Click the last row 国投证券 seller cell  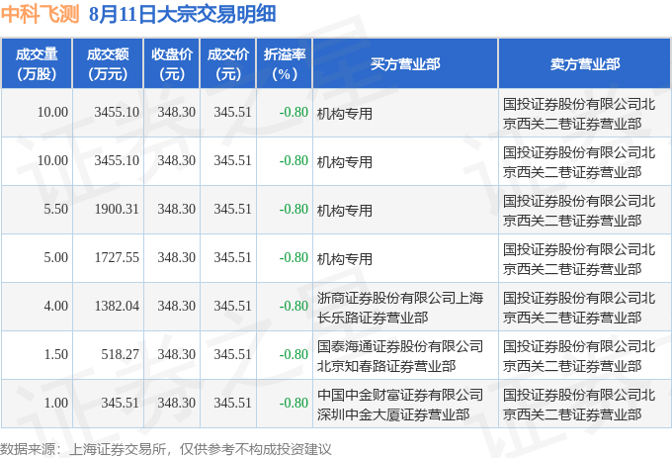click(x=585, y=404)
